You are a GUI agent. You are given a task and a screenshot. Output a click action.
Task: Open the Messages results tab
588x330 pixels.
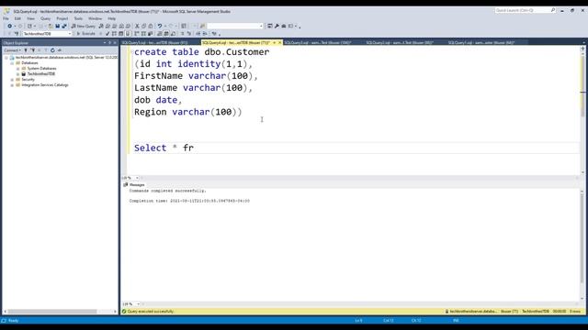(x=134, y=185)
